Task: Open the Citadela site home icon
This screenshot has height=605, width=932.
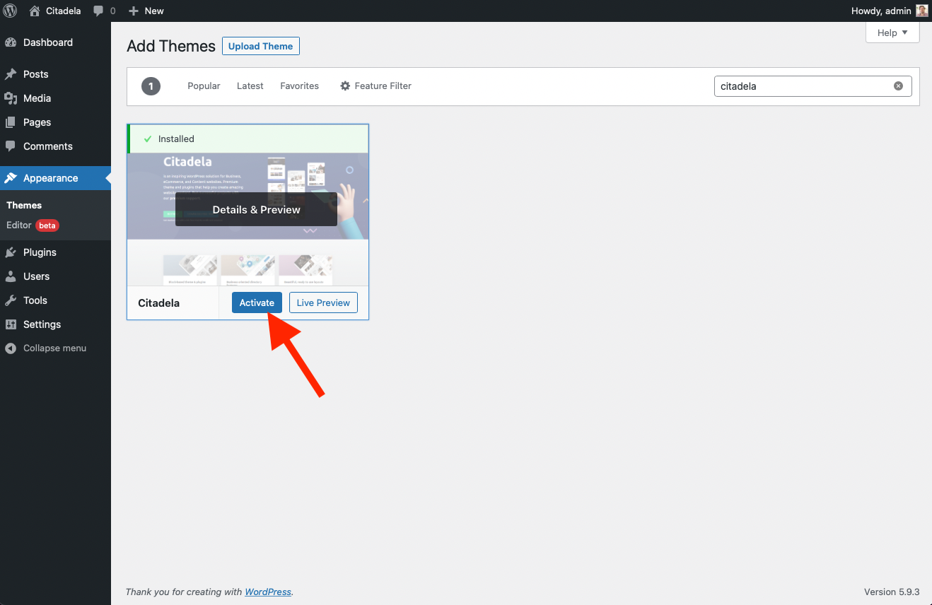Action: pos(35,11)
